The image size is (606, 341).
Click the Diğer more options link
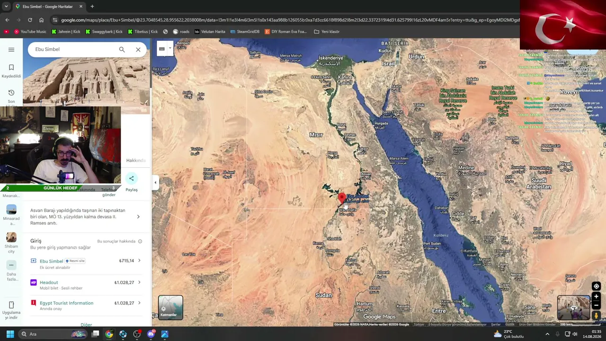(86, 325)
